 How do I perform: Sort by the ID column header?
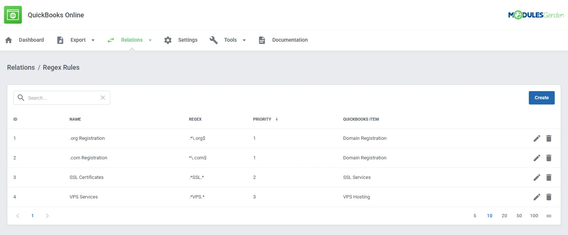15,119
